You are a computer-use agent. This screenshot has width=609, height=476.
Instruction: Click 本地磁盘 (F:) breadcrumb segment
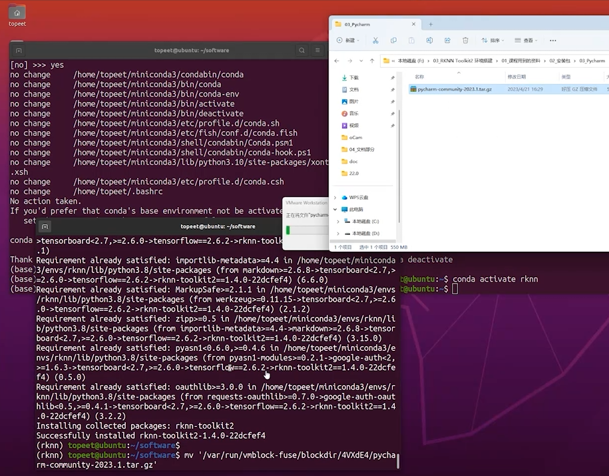coord(411,61)
